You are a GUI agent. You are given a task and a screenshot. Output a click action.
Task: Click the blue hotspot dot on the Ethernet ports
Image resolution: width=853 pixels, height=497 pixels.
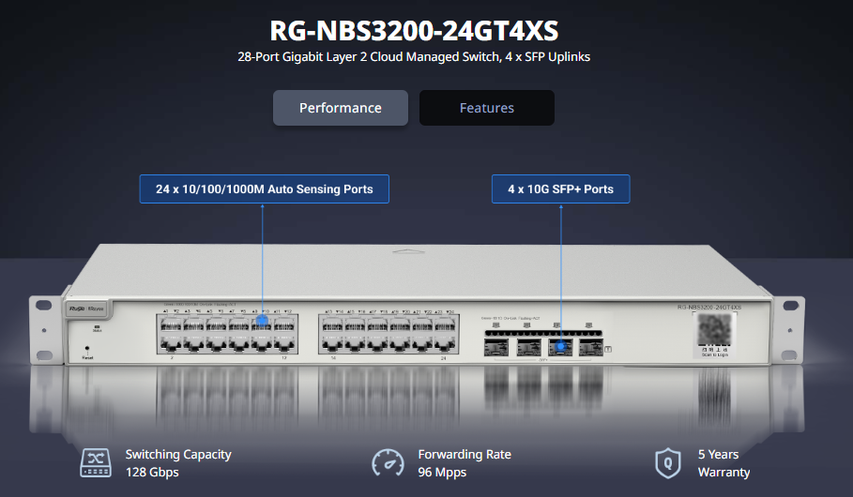point(262,321)
